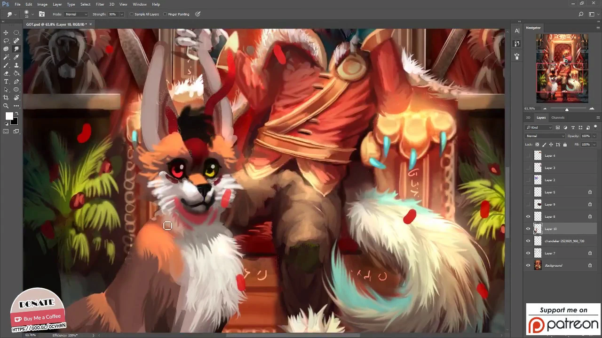Screen dimensions: 602x338
Task: Hide Layer 10 using eye icon
Action: tap(528, 229)
